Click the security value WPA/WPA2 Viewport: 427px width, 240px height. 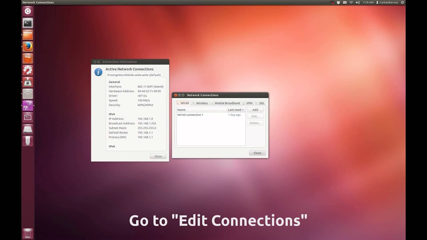pyautogui.click(x=145, y=105)
